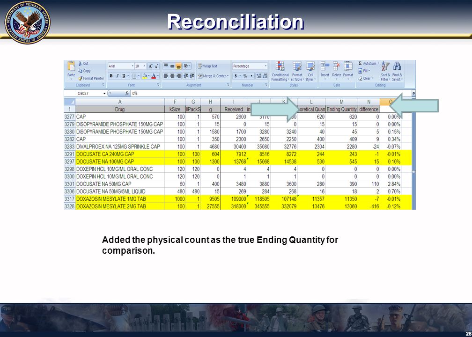Open the font size dropdown
This screenshot has width=472, height=337.
tap(145, 66)
